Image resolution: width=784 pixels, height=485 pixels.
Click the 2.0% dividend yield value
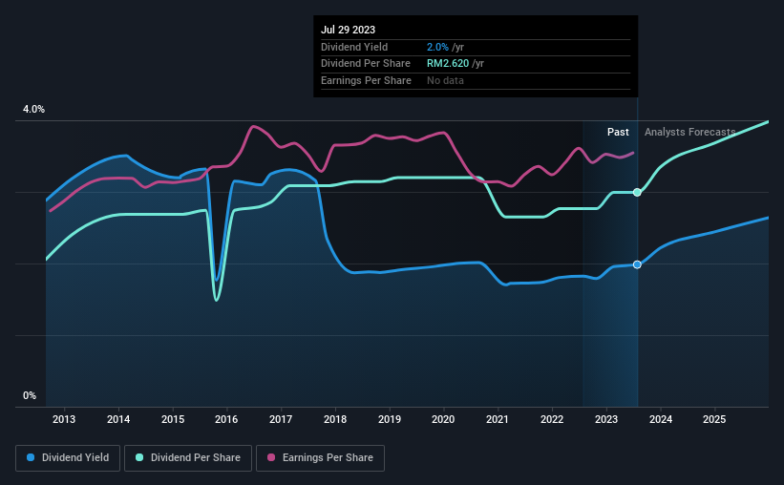(437, 47)
